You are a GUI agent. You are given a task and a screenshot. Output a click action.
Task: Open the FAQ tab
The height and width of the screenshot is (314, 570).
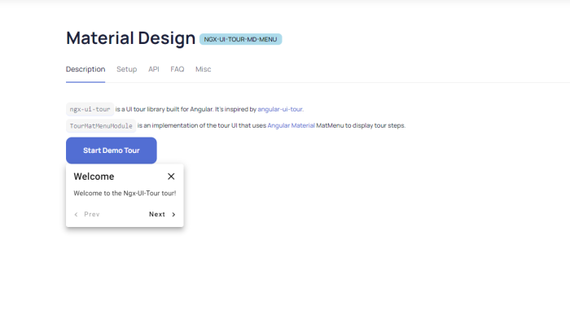coord(178,69)
